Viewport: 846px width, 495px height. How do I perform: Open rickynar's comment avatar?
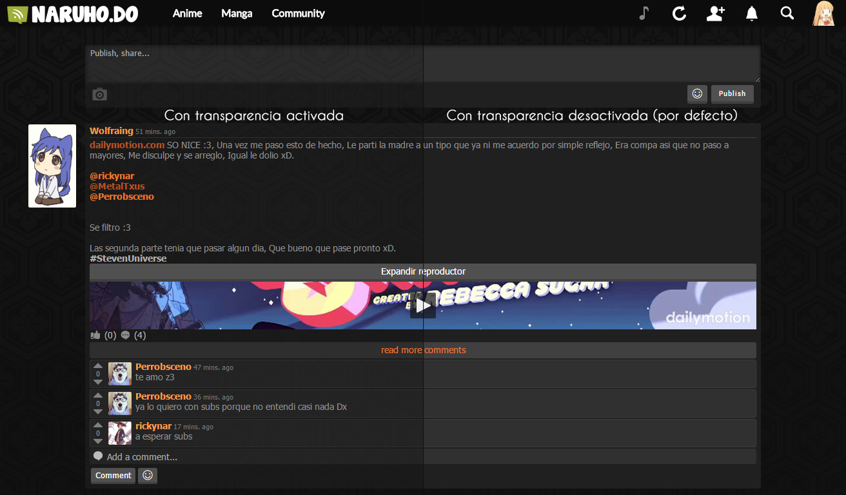click(x=120, y=433)
